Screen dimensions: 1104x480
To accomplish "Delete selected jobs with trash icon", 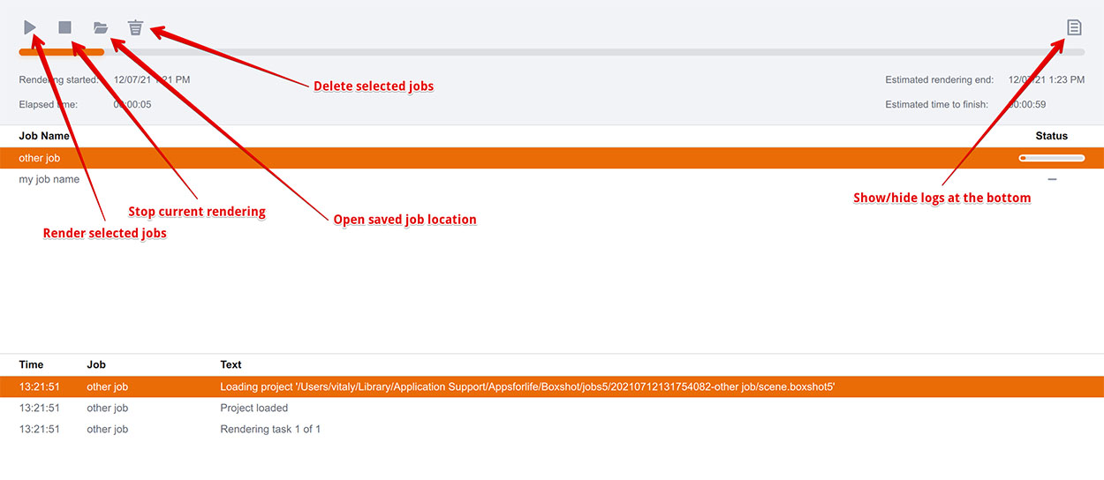I will click(x=135, y=27).
